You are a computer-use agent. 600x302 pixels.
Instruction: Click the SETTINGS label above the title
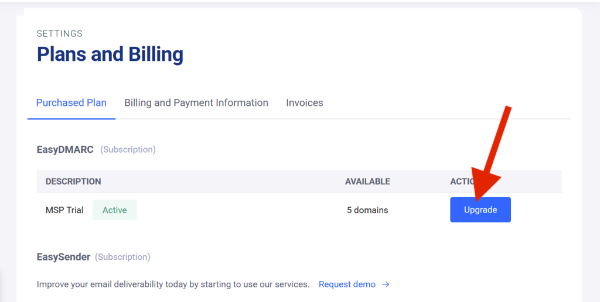pyautogui.click(x=60, y=34)
